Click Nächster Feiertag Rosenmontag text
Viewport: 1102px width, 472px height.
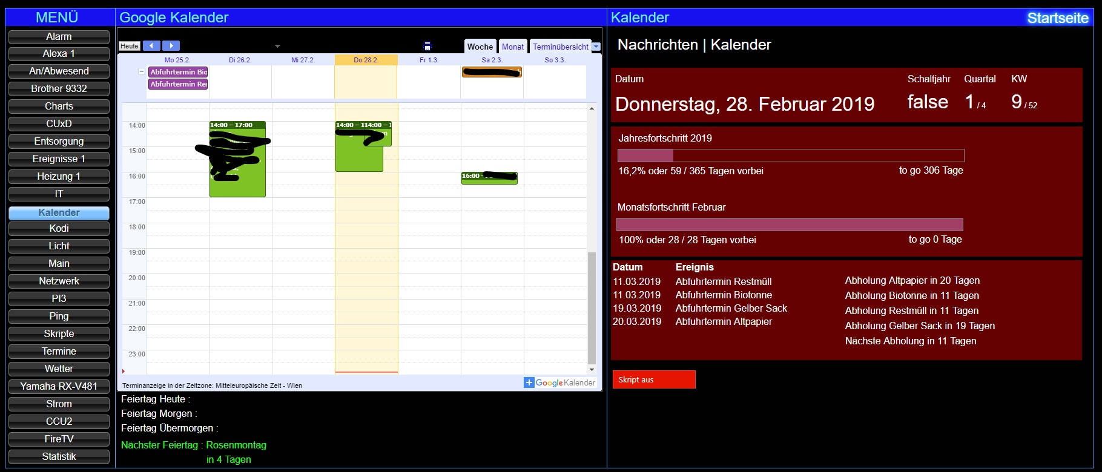194,445
